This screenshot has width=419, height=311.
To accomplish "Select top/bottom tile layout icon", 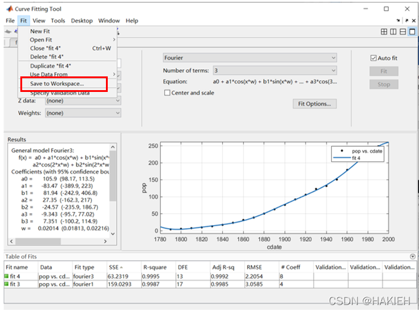I will (403, 32).
